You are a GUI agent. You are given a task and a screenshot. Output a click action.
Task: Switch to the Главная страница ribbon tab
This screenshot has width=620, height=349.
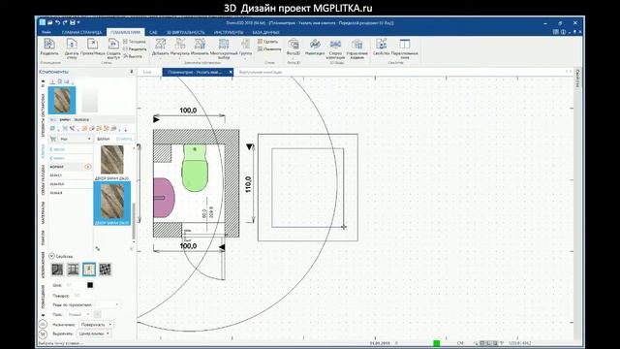81,32
